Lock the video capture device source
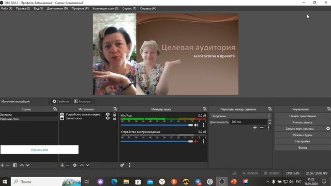The width and height of the screenshot is (331, 186). click(x=114, y=114)
